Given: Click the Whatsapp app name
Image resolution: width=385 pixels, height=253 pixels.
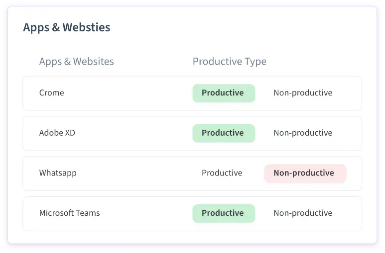Looking at the screenshot, I should pos(58,173).
